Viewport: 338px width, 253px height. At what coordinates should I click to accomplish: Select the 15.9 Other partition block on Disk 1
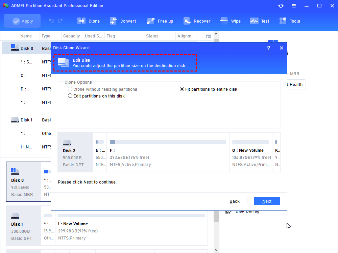(x=48, y=226)
